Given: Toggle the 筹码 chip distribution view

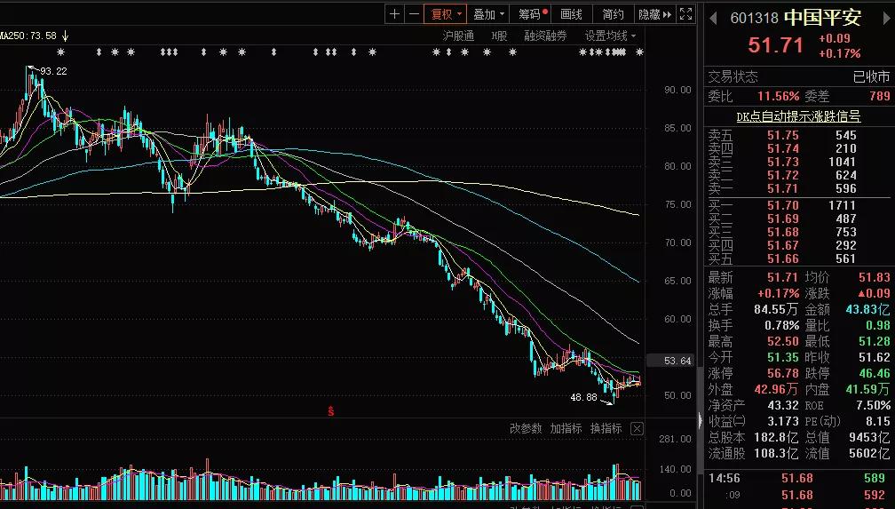Looking at the screenshot, I should click(x=533, y=14).
